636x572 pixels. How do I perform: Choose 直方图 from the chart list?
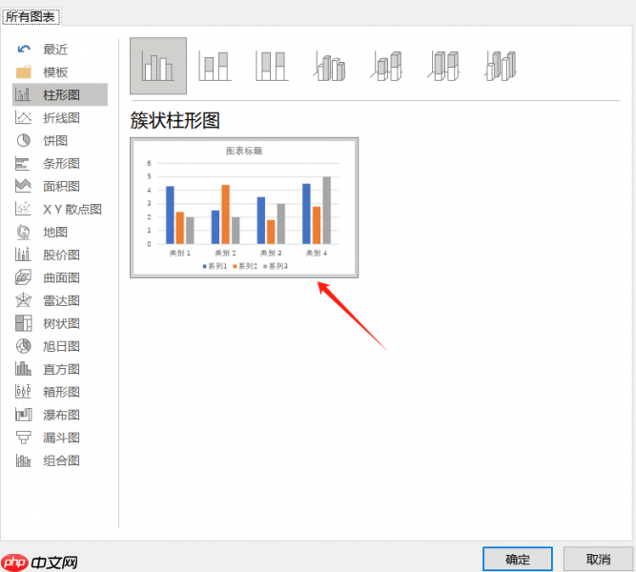(x=62, y=369)
